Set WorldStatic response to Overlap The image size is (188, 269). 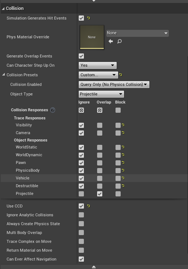click(x=100, y=147)
